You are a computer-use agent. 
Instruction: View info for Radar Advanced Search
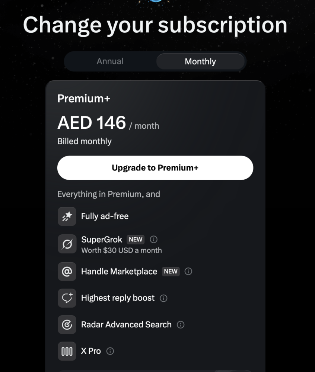[x=181, y=325]
